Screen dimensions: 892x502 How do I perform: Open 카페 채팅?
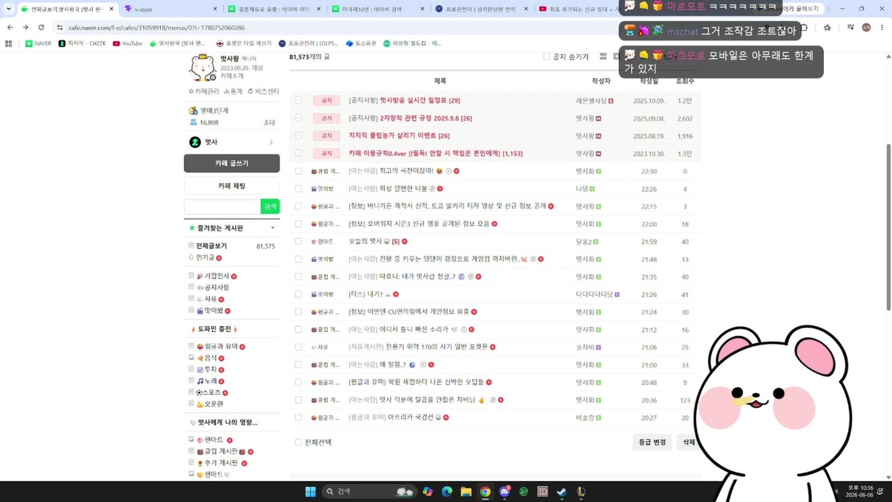[232, 185]
